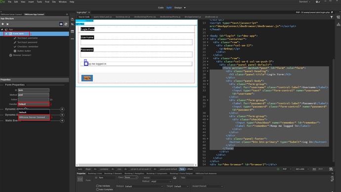Toggle the Keep me logged in checkbox
Viewport: 341px width, 192px height.
[86, 64]
